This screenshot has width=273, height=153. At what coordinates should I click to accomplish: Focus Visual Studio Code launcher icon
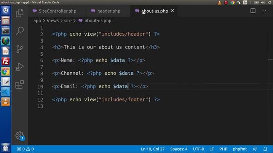(x=6, y=92)
